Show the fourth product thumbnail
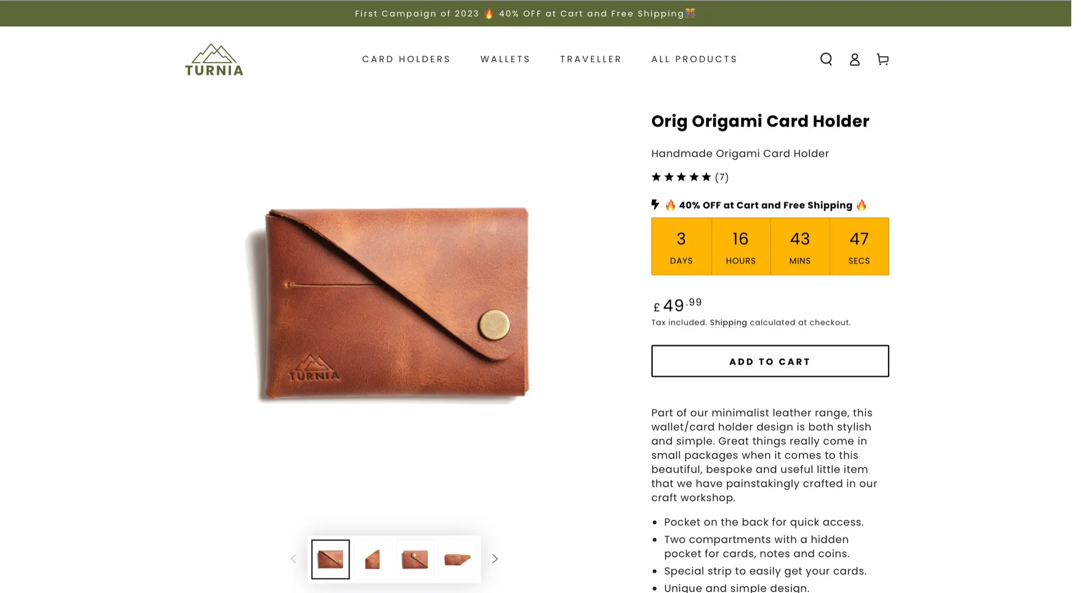1081x593 pixels. click(x=458, y=559)
